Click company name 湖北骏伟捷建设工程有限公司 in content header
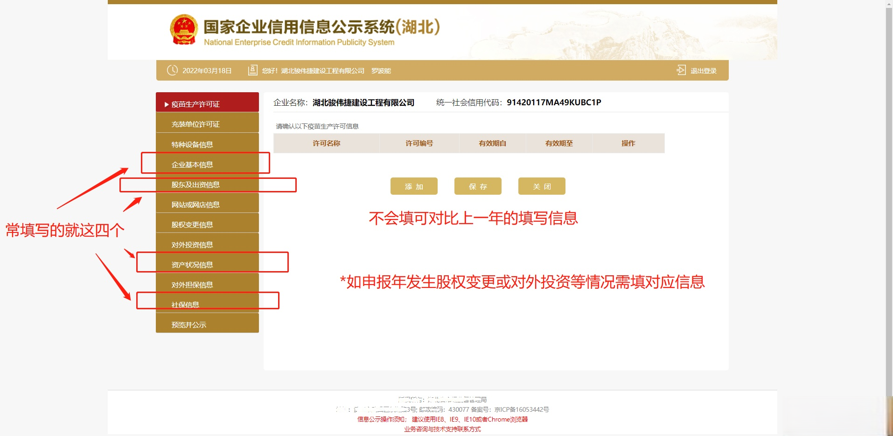Image resolution: width=893 pixels, height=436 pixels. 363,102
